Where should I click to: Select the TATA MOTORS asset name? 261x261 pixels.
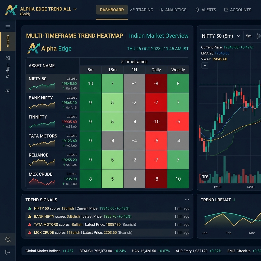(43, 136)
